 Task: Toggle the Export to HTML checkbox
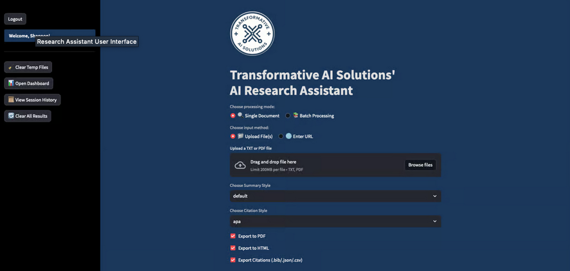233,248
